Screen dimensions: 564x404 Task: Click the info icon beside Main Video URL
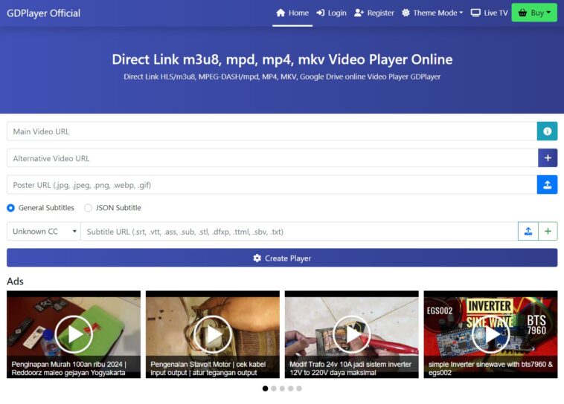pos(547,131)
